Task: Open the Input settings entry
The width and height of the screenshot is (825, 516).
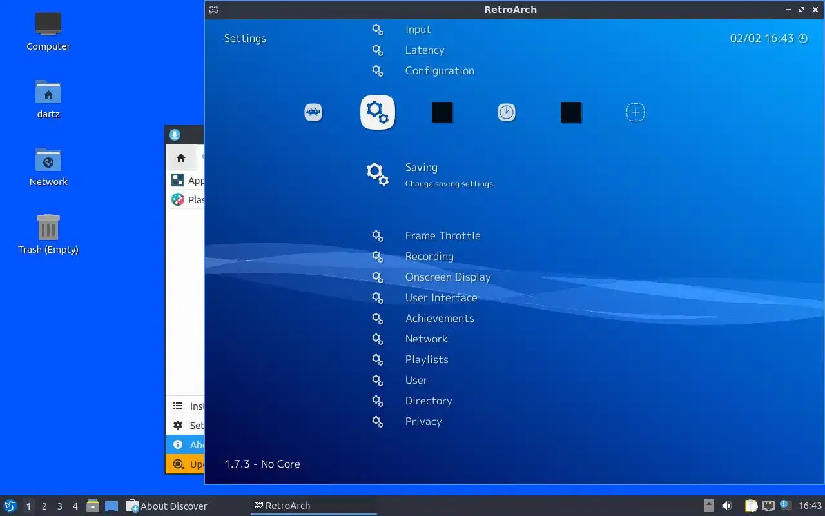Action: [418, 30]
